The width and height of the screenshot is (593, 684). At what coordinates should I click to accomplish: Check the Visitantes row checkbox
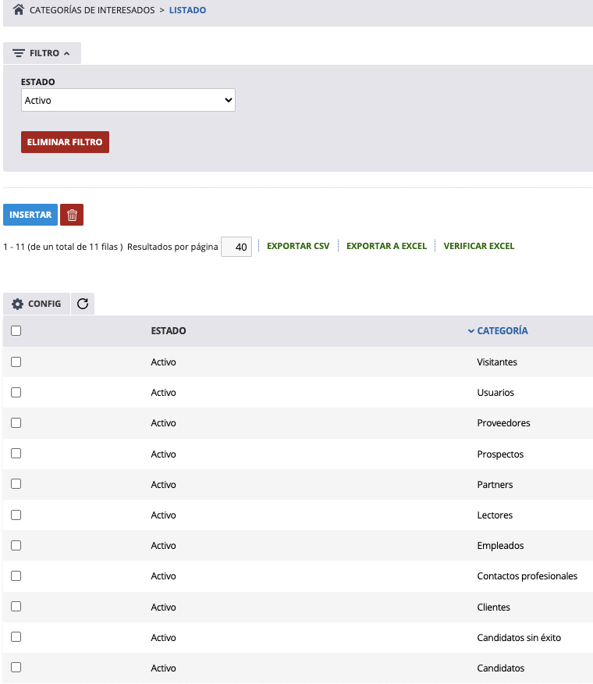pyautogui.click(x=16, y=362)
